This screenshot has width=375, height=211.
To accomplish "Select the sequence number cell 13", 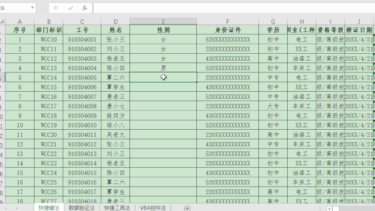I will point(20,154).
